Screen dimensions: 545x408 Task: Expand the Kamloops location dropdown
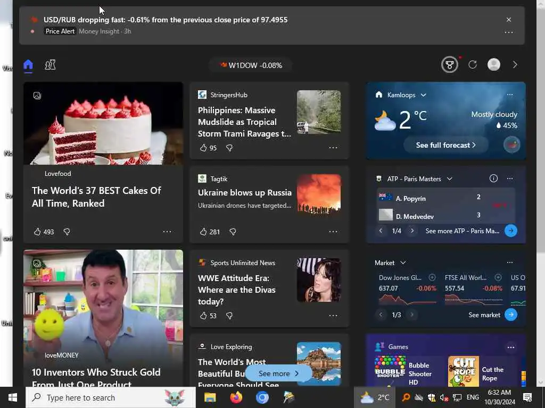423,95
